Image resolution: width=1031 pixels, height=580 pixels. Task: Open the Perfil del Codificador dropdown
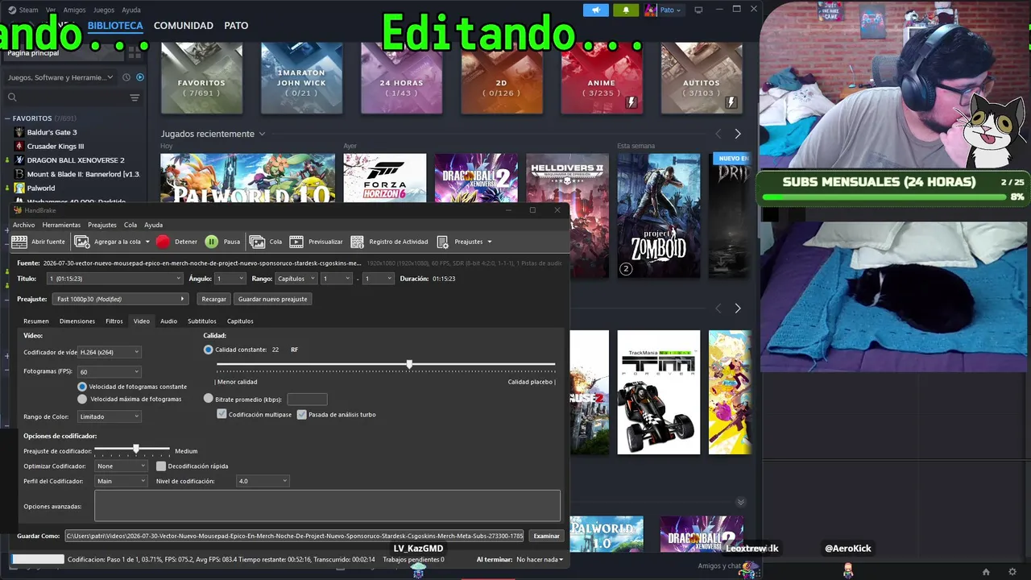coord(121,481)
